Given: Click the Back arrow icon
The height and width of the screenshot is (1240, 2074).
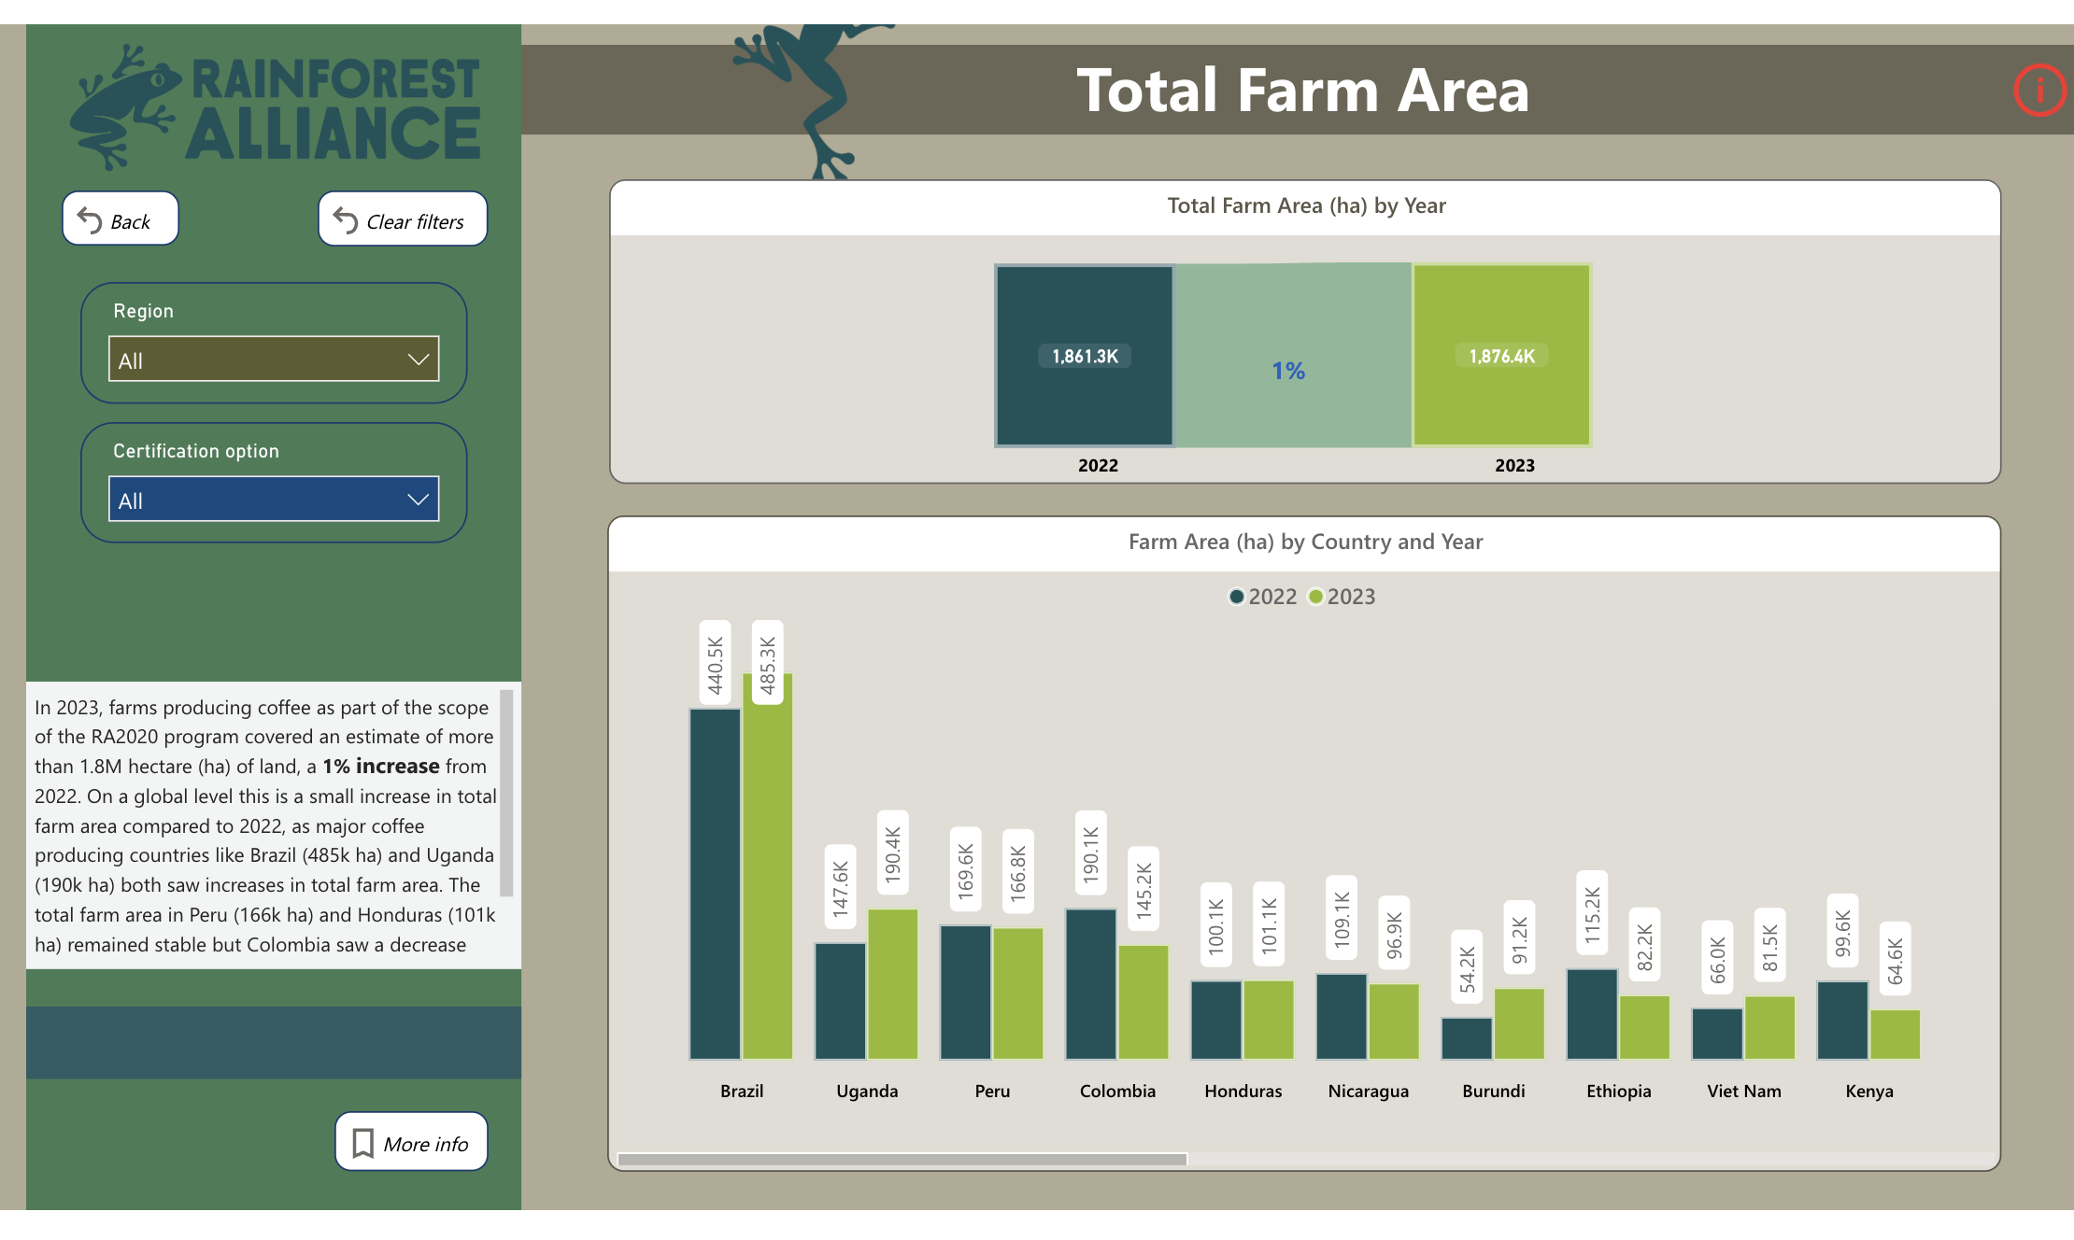Looking at the screenshot, I should (90, 220).
